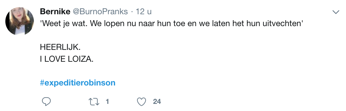Image resolution: width=346 pixels, height=111 pixels.
Task: Retweet this tweet using the arrows icon
Action: [x=94, y=102]
